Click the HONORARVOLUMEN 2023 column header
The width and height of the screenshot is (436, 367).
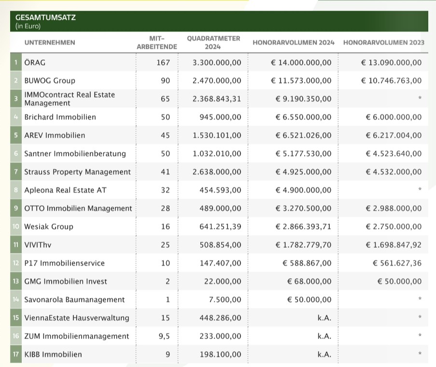(x=383, y=42)
